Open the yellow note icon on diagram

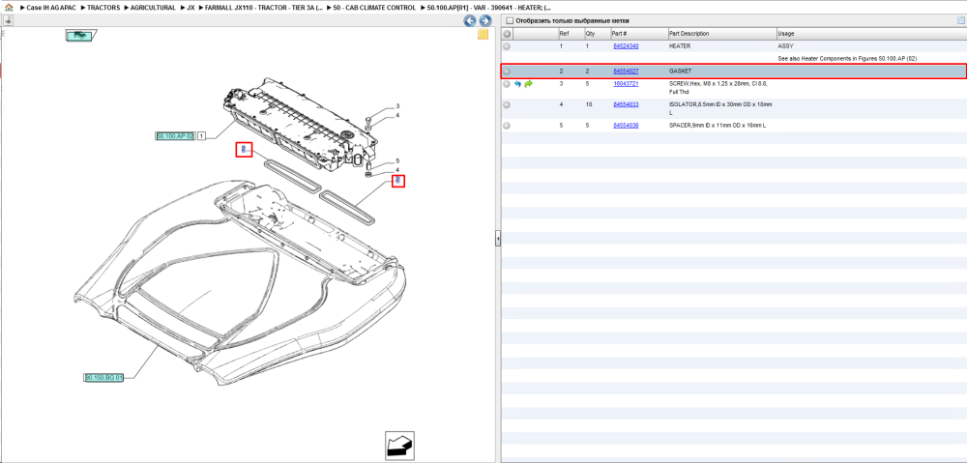pos(483,35)
